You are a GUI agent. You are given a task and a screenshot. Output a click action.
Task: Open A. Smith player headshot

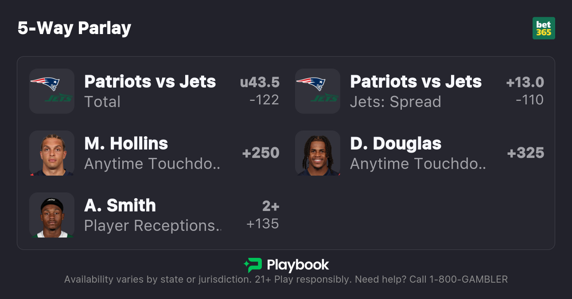(x=52, y=215)
